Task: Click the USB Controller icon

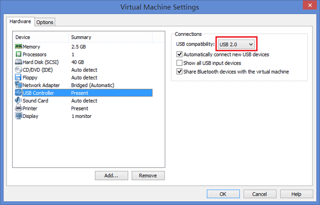Action: 18,93
